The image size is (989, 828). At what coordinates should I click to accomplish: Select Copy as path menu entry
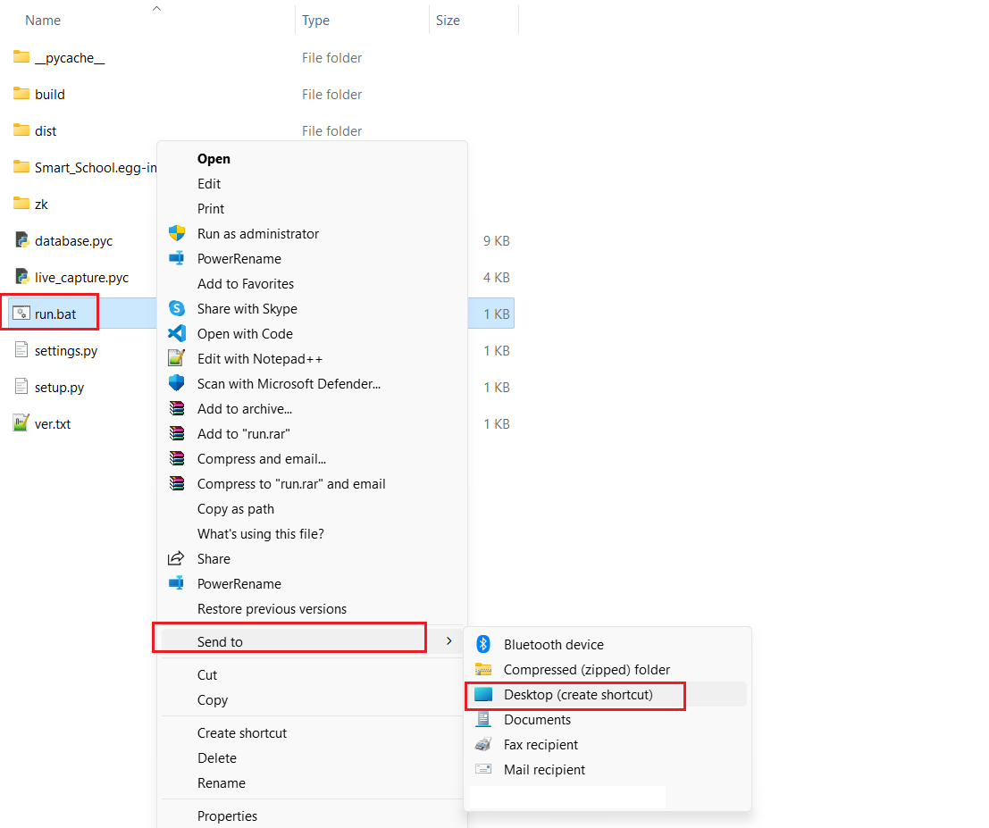point(236,508)
